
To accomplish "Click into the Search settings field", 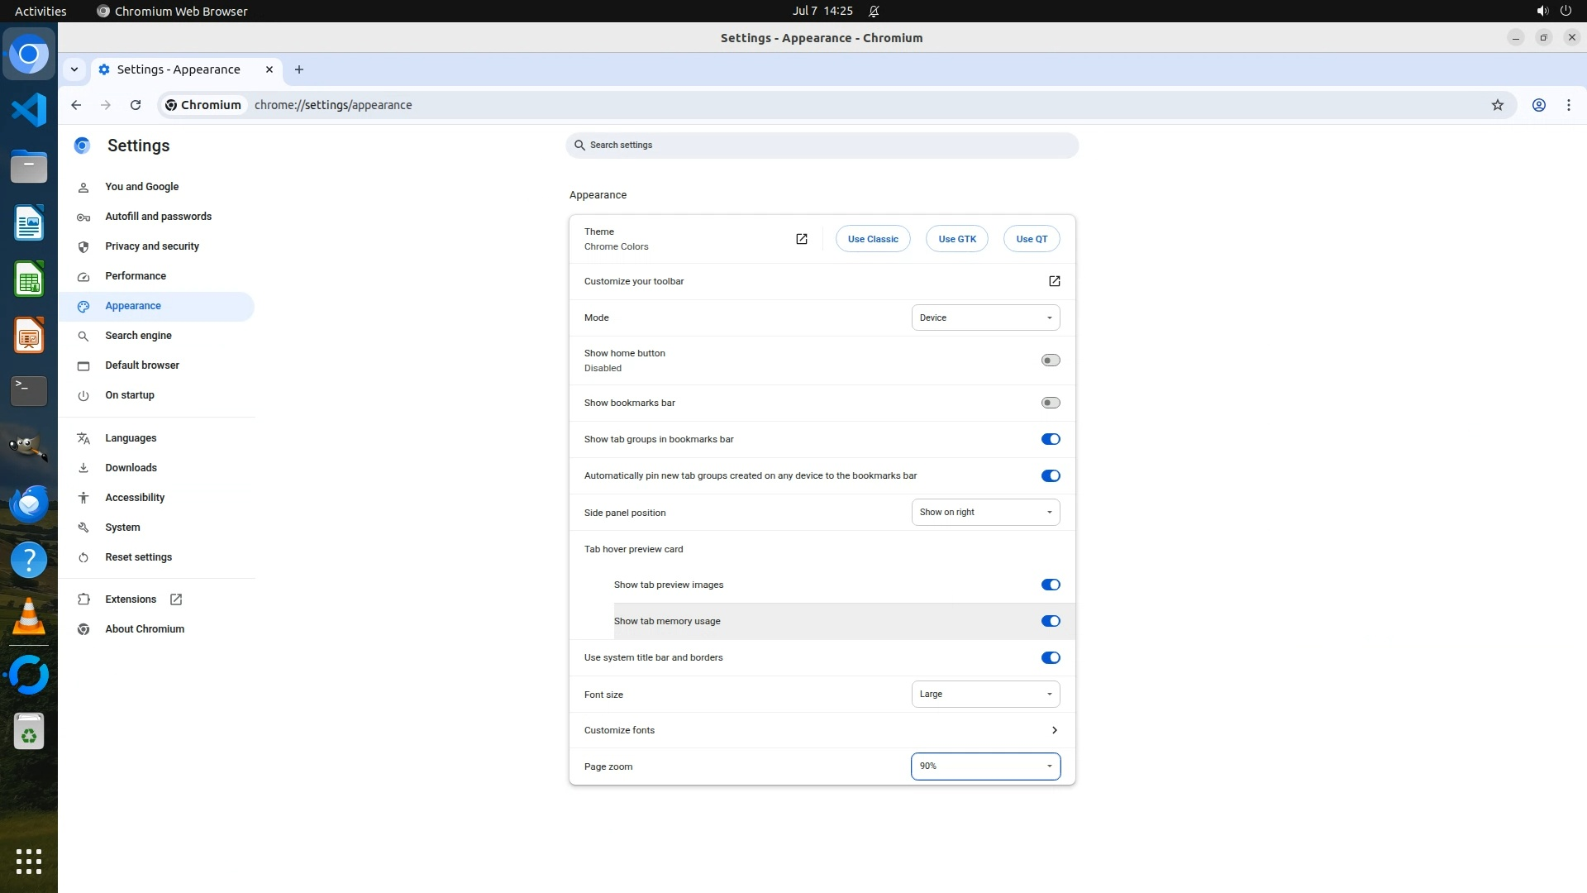I will pos(822,145).
